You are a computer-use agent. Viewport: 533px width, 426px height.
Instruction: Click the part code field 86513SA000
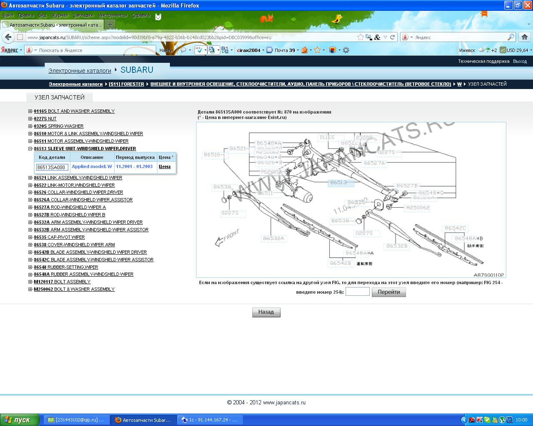[x=52, y=167]
